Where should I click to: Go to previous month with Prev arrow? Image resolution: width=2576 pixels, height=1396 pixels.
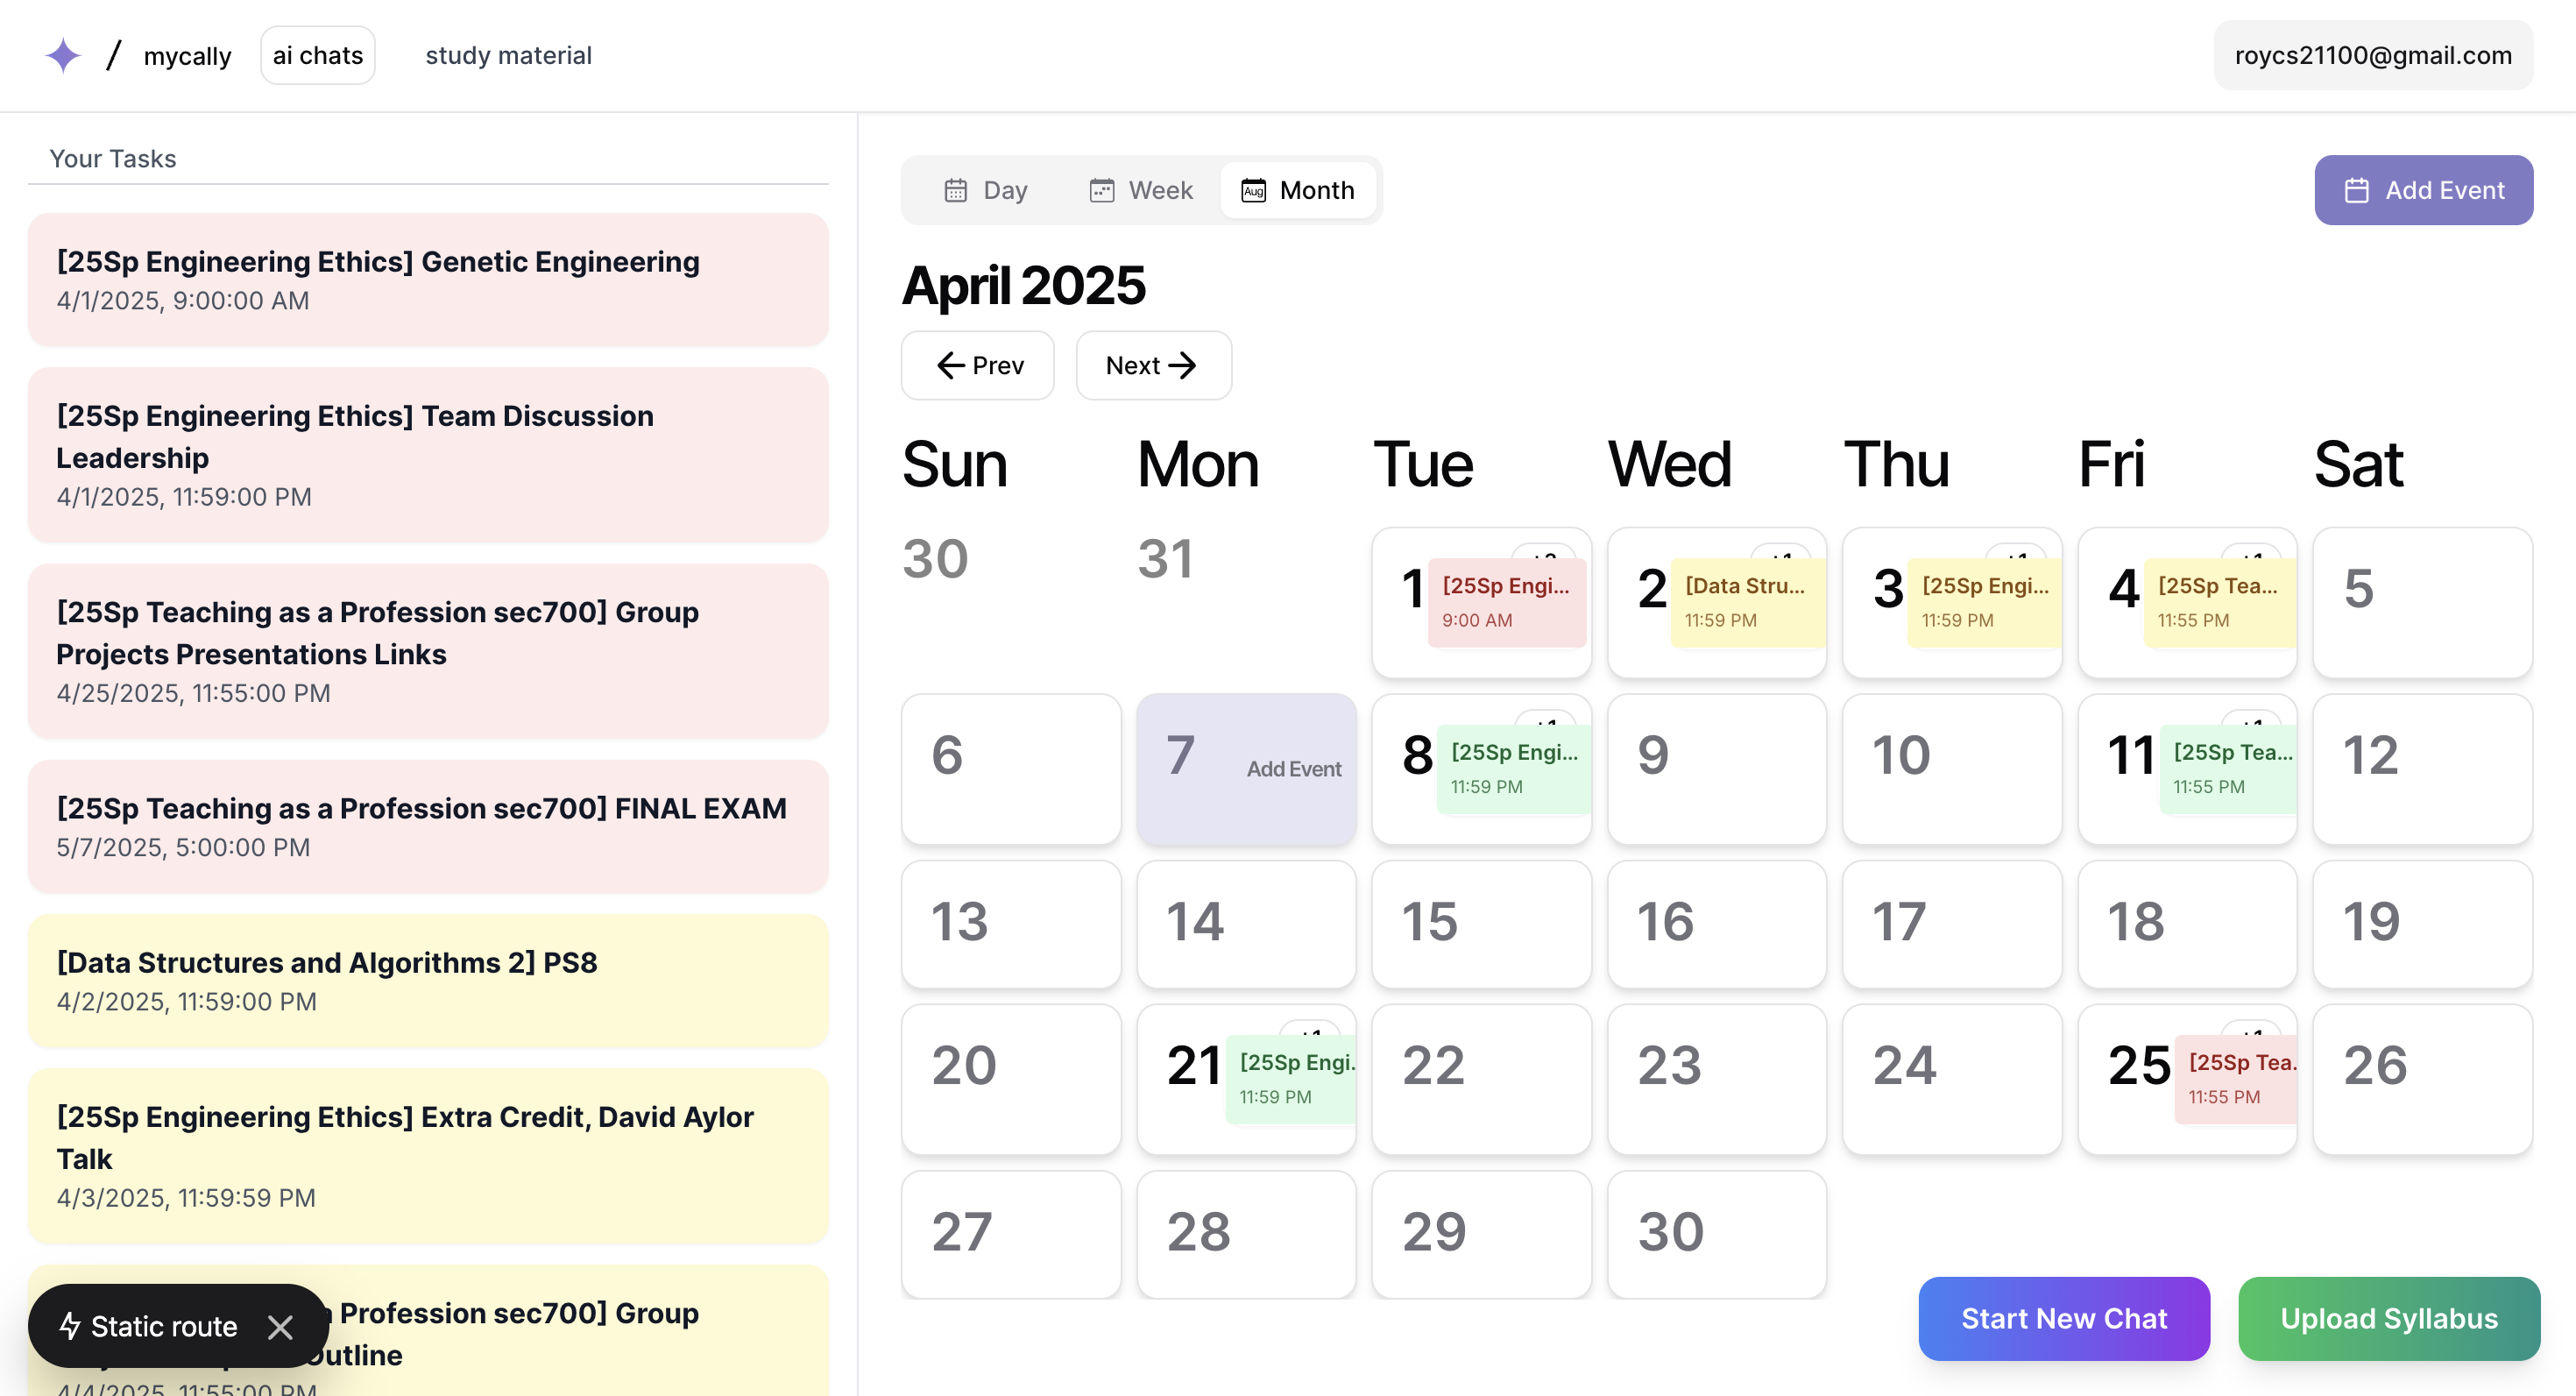(950, 365)
